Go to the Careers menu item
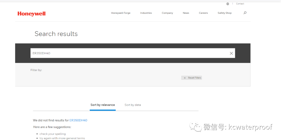This screenshot has height=140, width=281. click(203, 13)
